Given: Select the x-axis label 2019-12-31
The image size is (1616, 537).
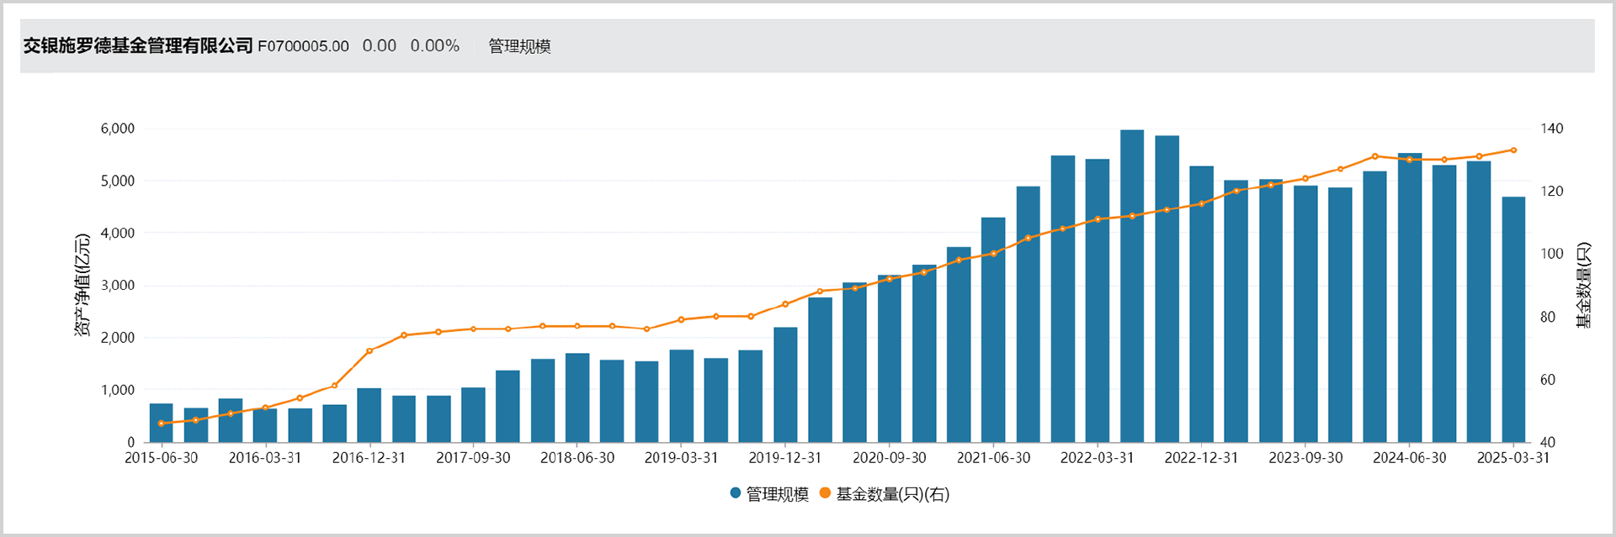Looking at the screenshot, I should (x=785, y=458).
